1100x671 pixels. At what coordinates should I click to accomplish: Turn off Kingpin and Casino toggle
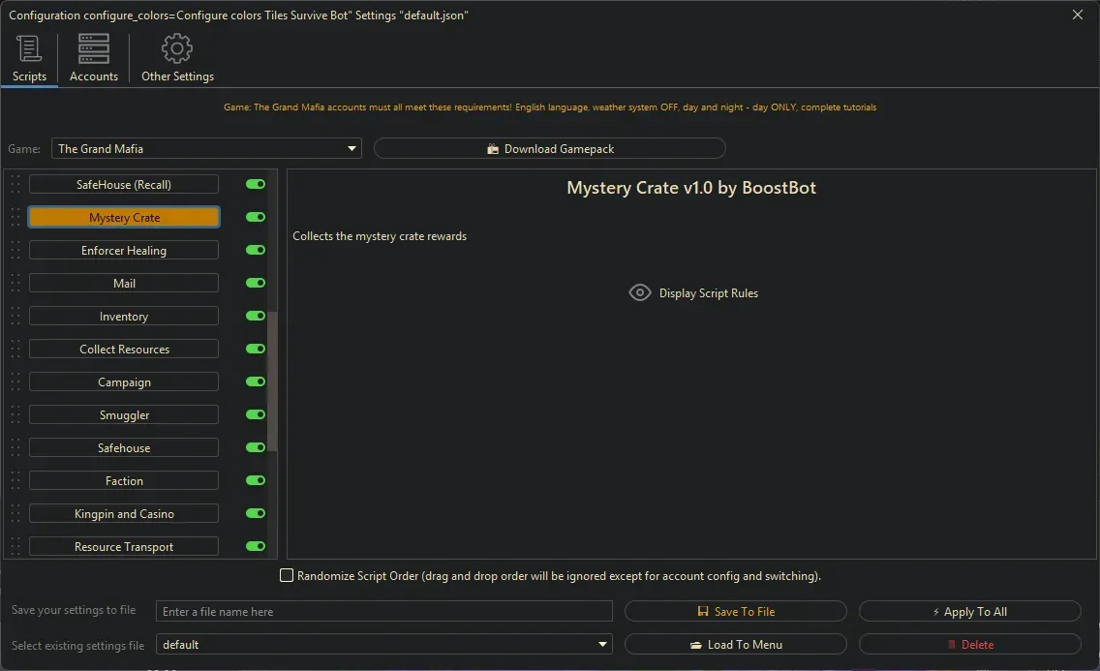click(256, 514)
